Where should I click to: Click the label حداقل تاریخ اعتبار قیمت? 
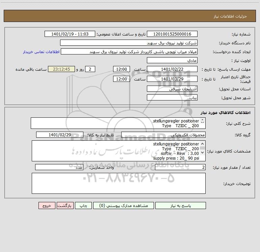coord(236,79)
